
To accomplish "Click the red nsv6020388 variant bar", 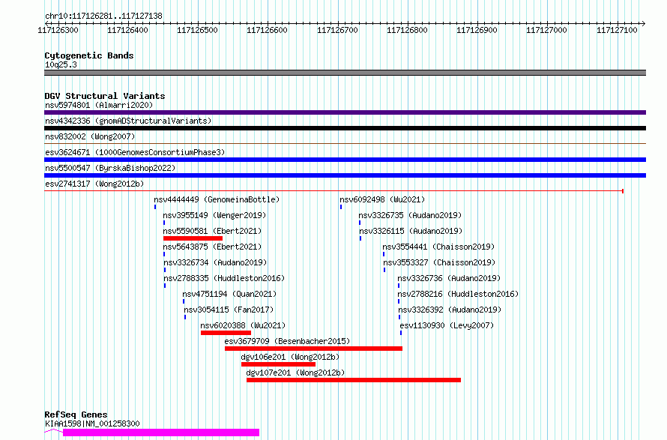I will click(x=226, y=333).
